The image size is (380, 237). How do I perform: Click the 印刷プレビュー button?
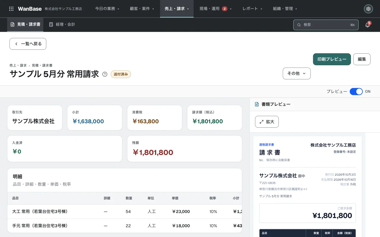[x=332, y=59]
